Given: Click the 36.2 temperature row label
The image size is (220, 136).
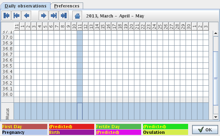Looking at the screenshot, I should click(x=8, y=83).
